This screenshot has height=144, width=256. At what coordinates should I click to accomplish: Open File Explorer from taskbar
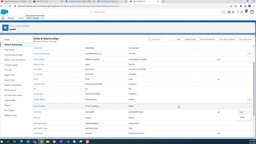point(48,142)
